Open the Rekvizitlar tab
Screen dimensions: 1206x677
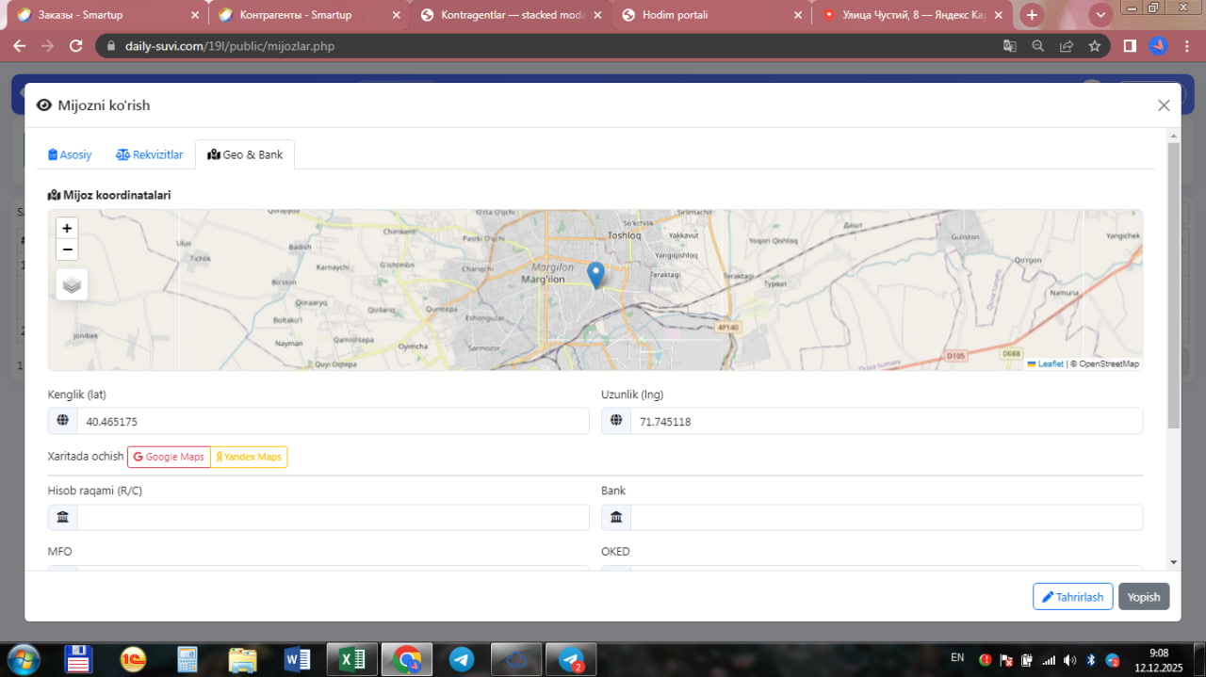pos(150,154)
